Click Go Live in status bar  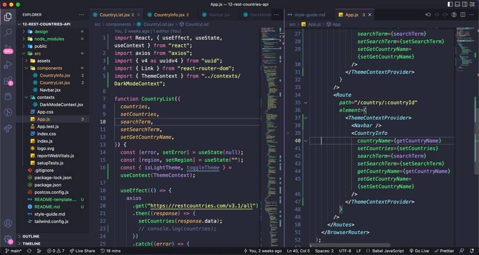pyautogui.click(x=418, y=251)
